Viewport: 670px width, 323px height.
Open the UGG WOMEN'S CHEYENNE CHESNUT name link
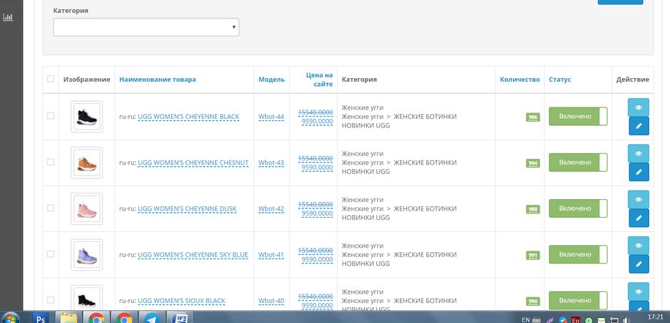(x=193, y=163)
